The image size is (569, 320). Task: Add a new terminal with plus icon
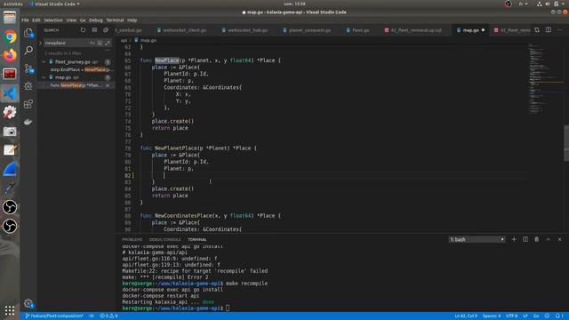point(514,239)
